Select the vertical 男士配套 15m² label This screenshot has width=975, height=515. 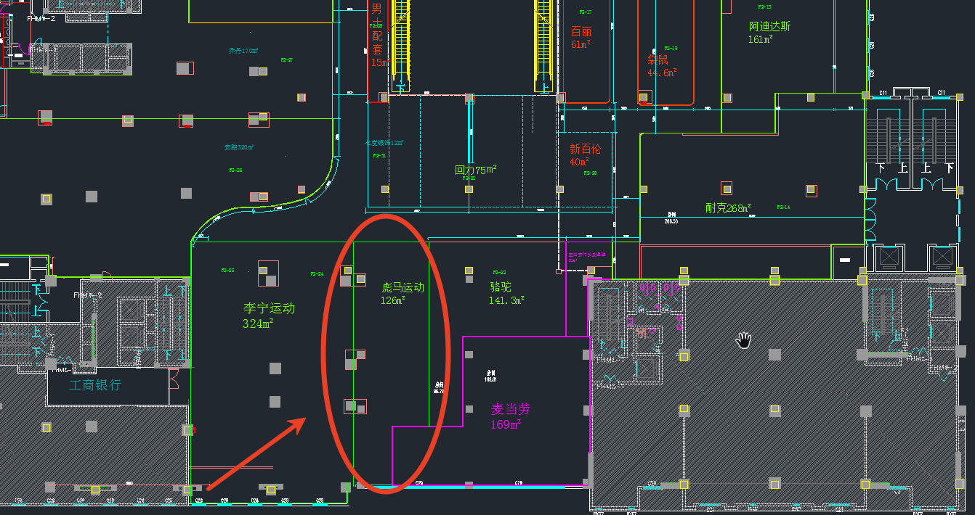377,35
